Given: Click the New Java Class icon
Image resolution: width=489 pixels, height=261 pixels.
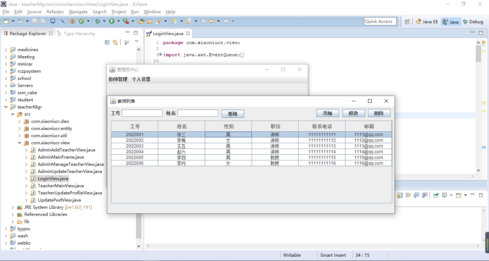Looking at the screenshot, I should tap(82, 21).
